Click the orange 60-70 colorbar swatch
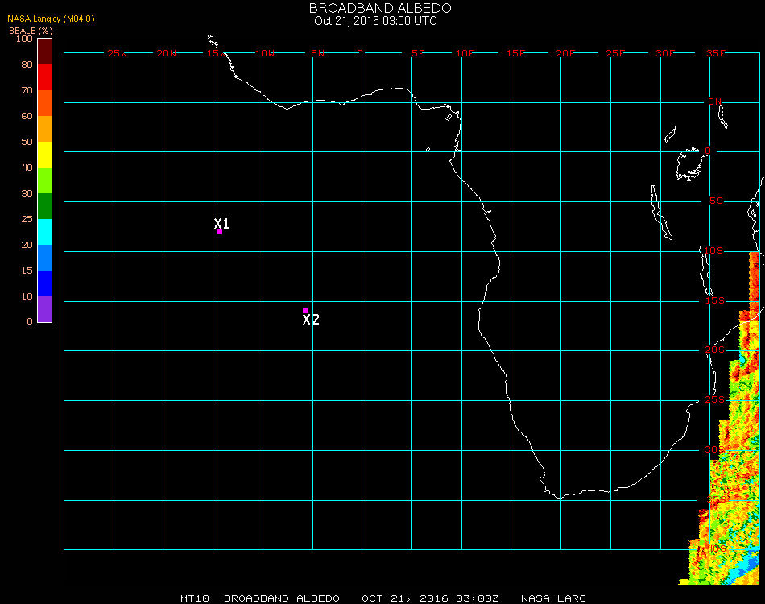The height and width of the screenshot is (604, 765). (44, 103)
